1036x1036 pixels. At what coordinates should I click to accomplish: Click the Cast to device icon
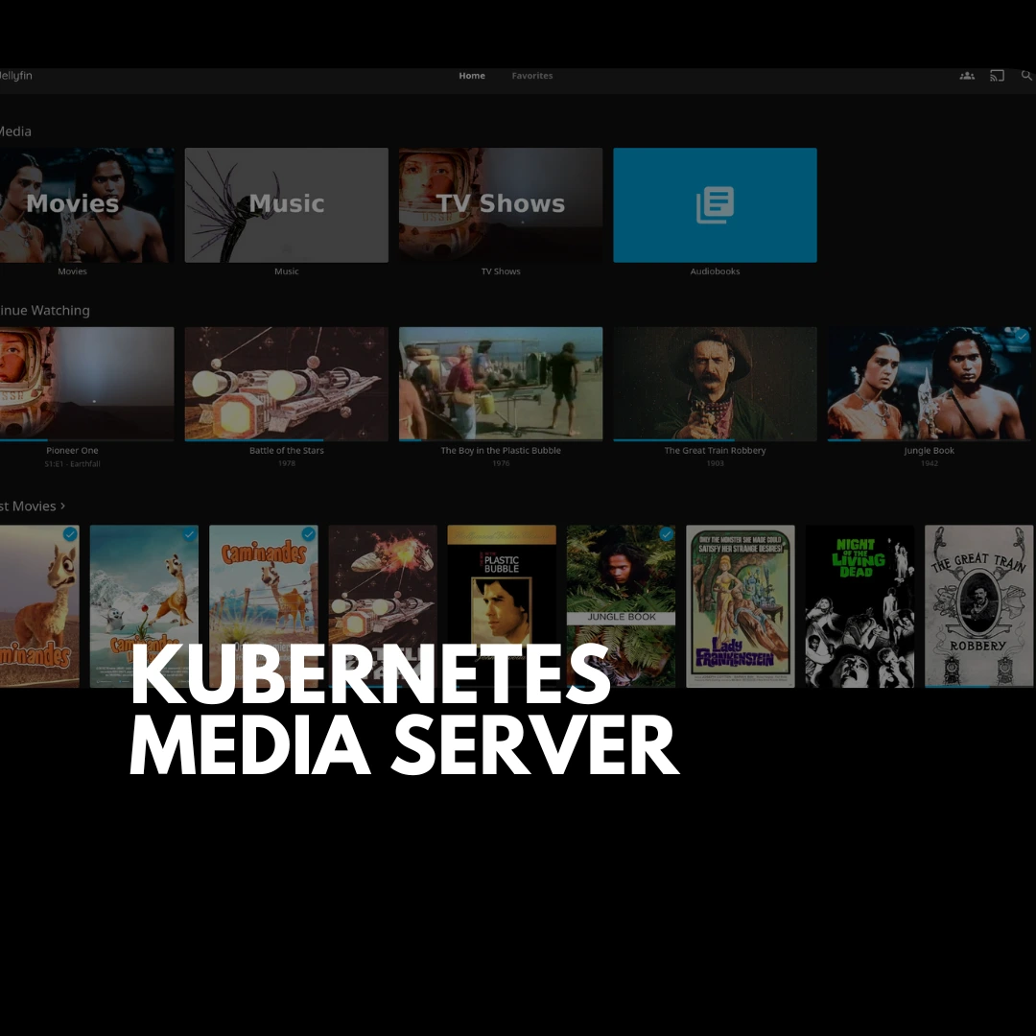click(997, 76)
